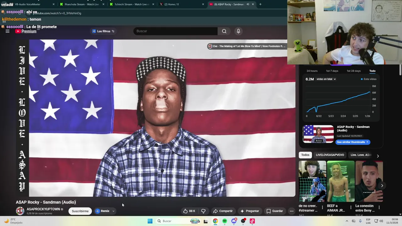Select the Todos filter chip
The height and width of the screenshot is (226, 402).
pos(305,155)
